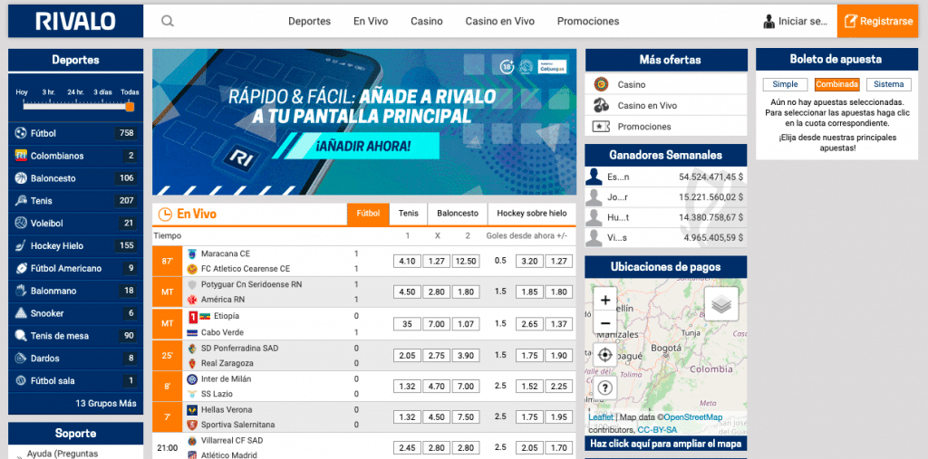Switch to Hockey sobre hielo live tab

531,215
